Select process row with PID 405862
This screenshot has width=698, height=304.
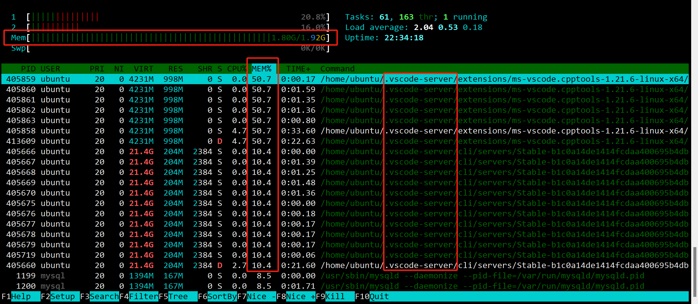tap(345, 110)
